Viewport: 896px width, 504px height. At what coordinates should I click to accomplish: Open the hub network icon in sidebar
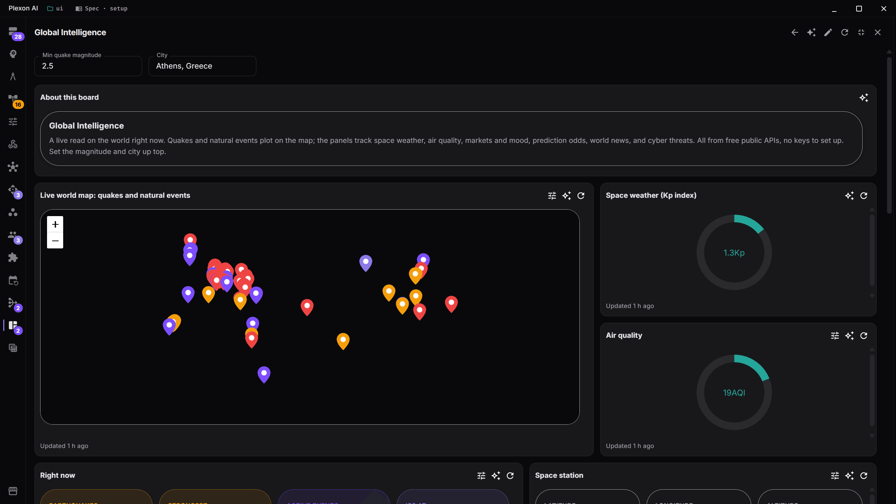13,167
